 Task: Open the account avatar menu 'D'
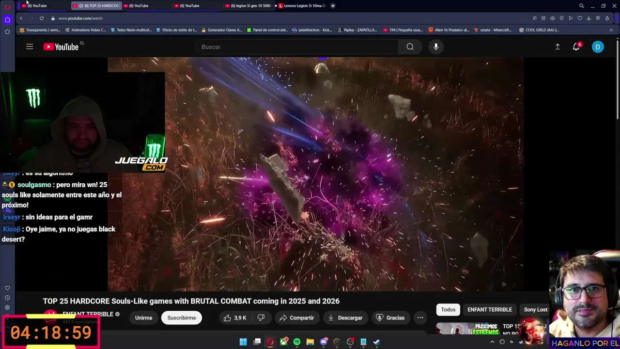pyautogui.click(x=598, y=47)
